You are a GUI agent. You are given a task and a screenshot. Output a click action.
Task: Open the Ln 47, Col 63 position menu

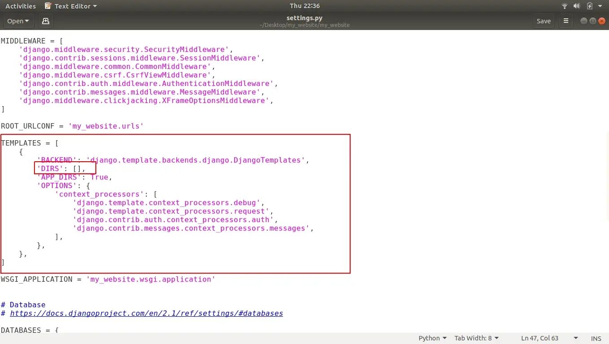[x=549, y=338]
